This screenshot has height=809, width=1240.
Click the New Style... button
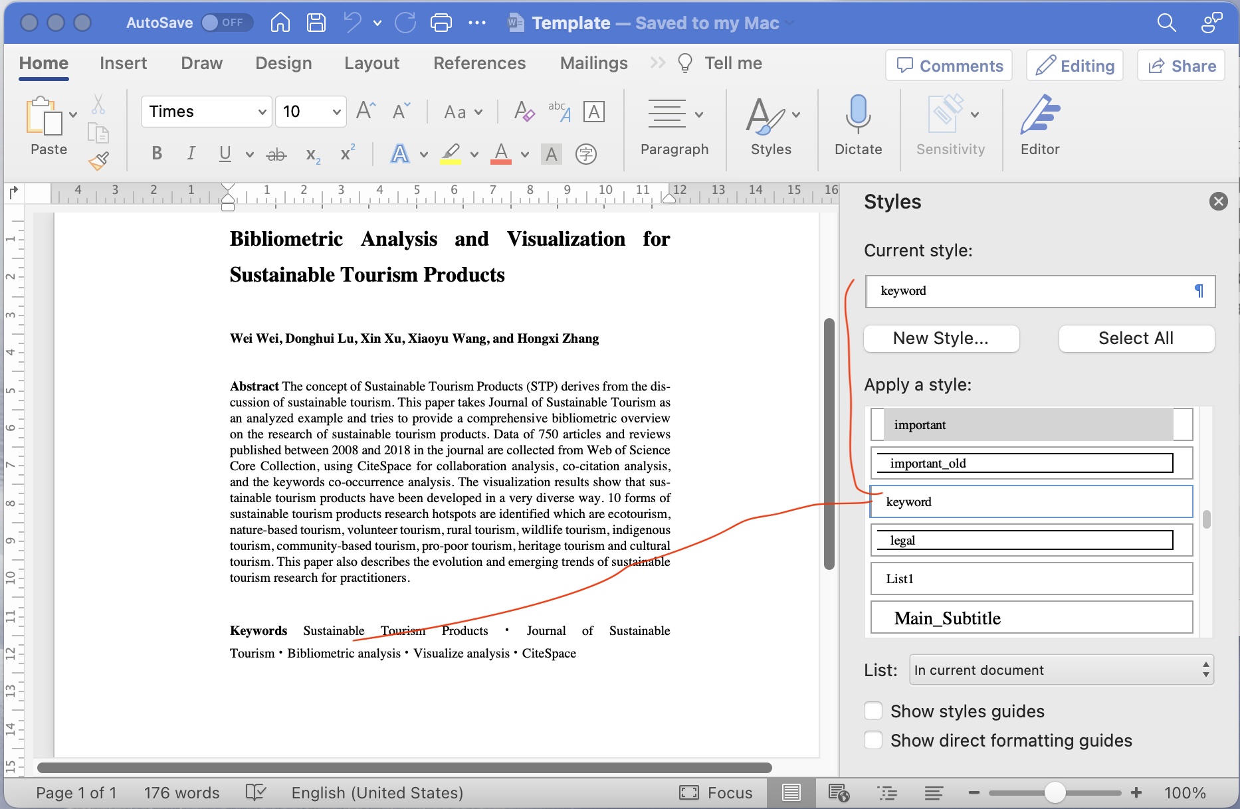click(x=940, y=338)
